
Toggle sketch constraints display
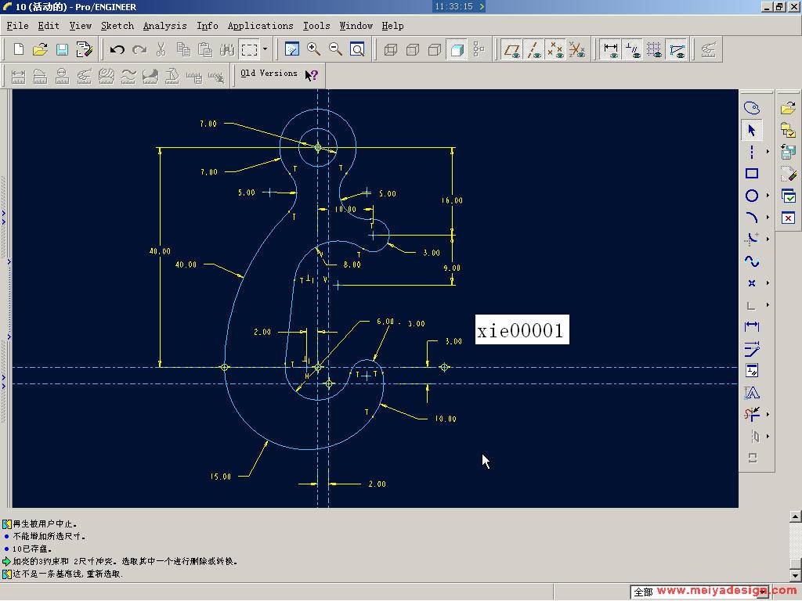tap(633, 49)
